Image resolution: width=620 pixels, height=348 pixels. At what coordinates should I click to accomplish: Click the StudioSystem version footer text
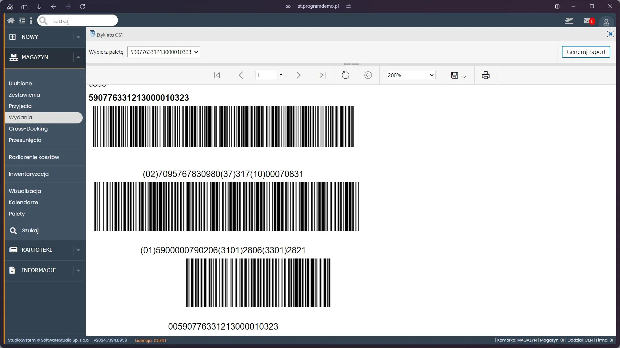68,340
